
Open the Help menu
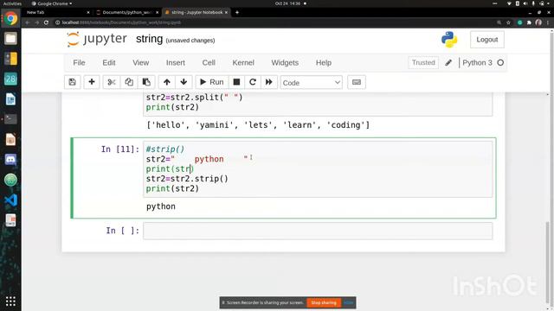pyautogui.click(x=324, y=63)
